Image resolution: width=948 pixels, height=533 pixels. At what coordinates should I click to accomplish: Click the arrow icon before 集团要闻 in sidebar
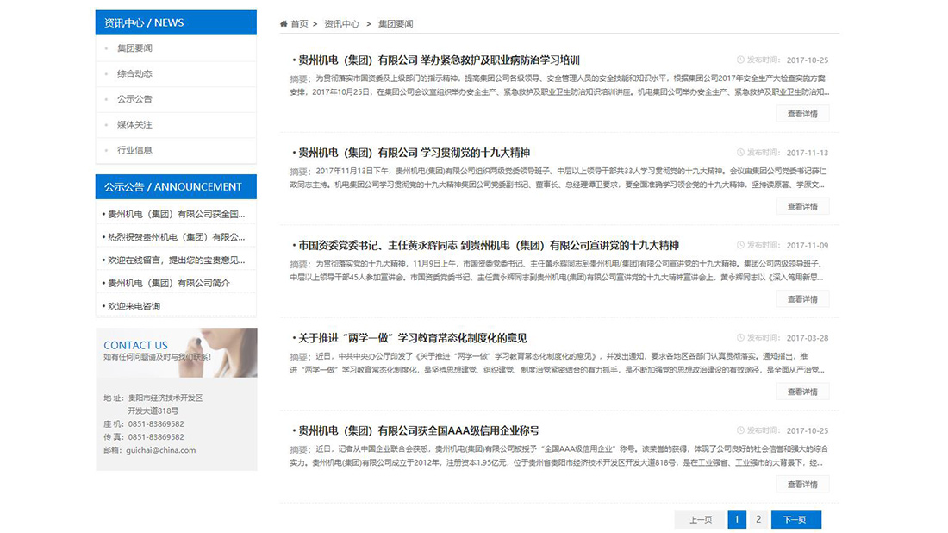click(105, 48)
